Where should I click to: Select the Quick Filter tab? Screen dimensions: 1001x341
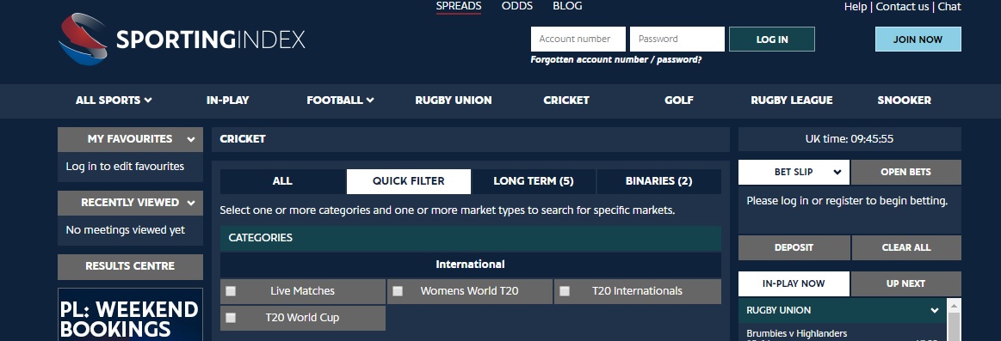click(x=409, y=181)
